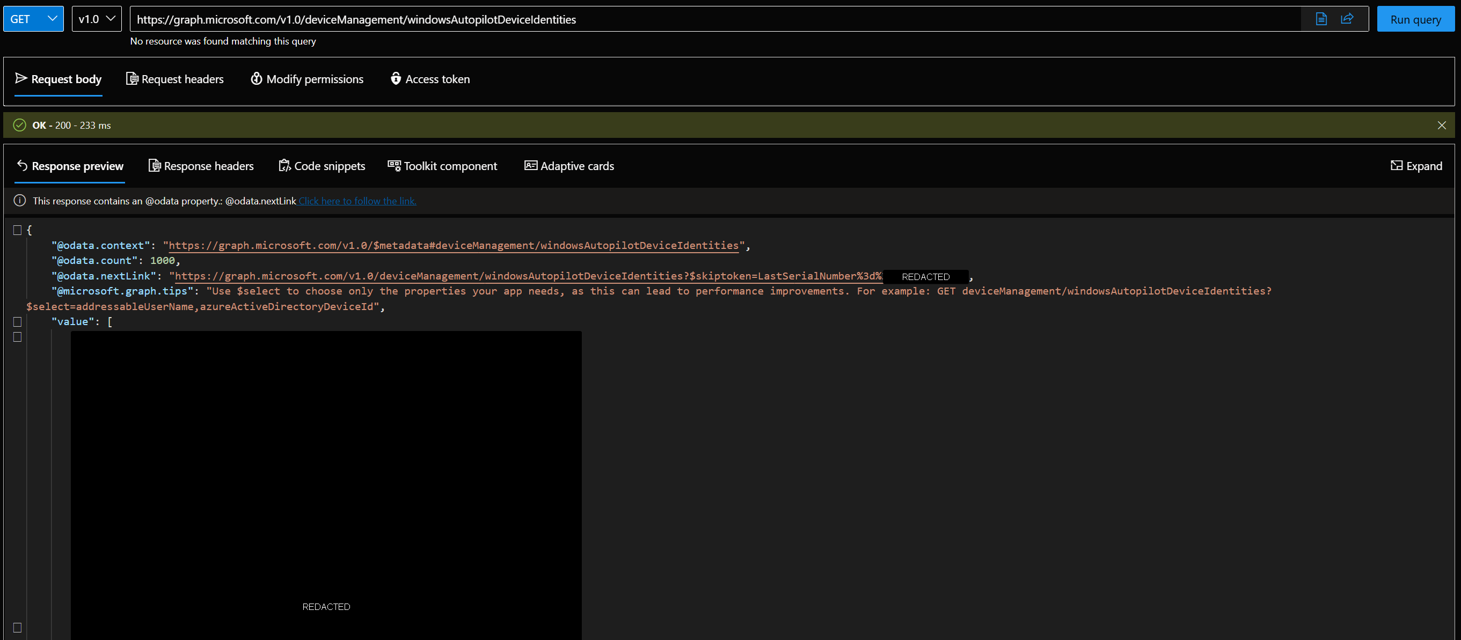Collapse the root JSON object fold marker
Screen dimensions: 1461x640
(x=18, y=230)
